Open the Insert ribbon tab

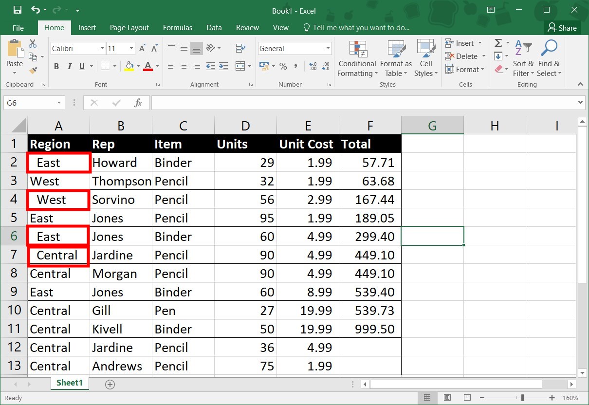click(87, 28)
